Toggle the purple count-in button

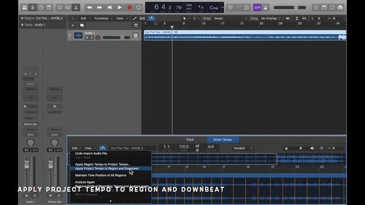point(257,7)
